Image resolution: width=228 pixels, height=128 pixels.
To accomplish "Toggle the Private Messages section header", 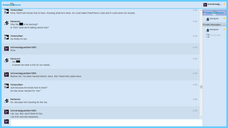I will click(214, 25).
